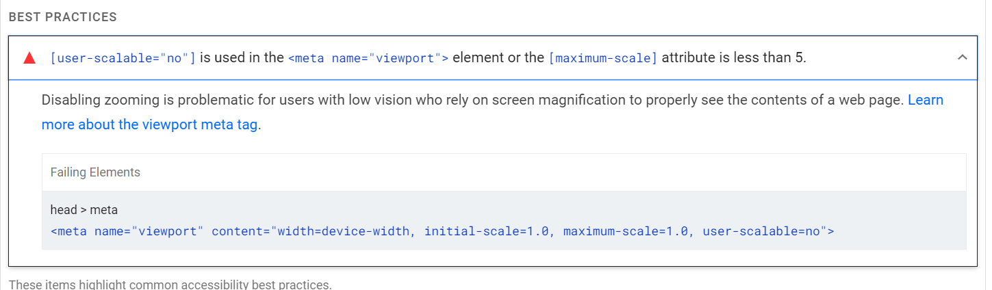
Task: Click the "element or the" title text
Action: 498,58
